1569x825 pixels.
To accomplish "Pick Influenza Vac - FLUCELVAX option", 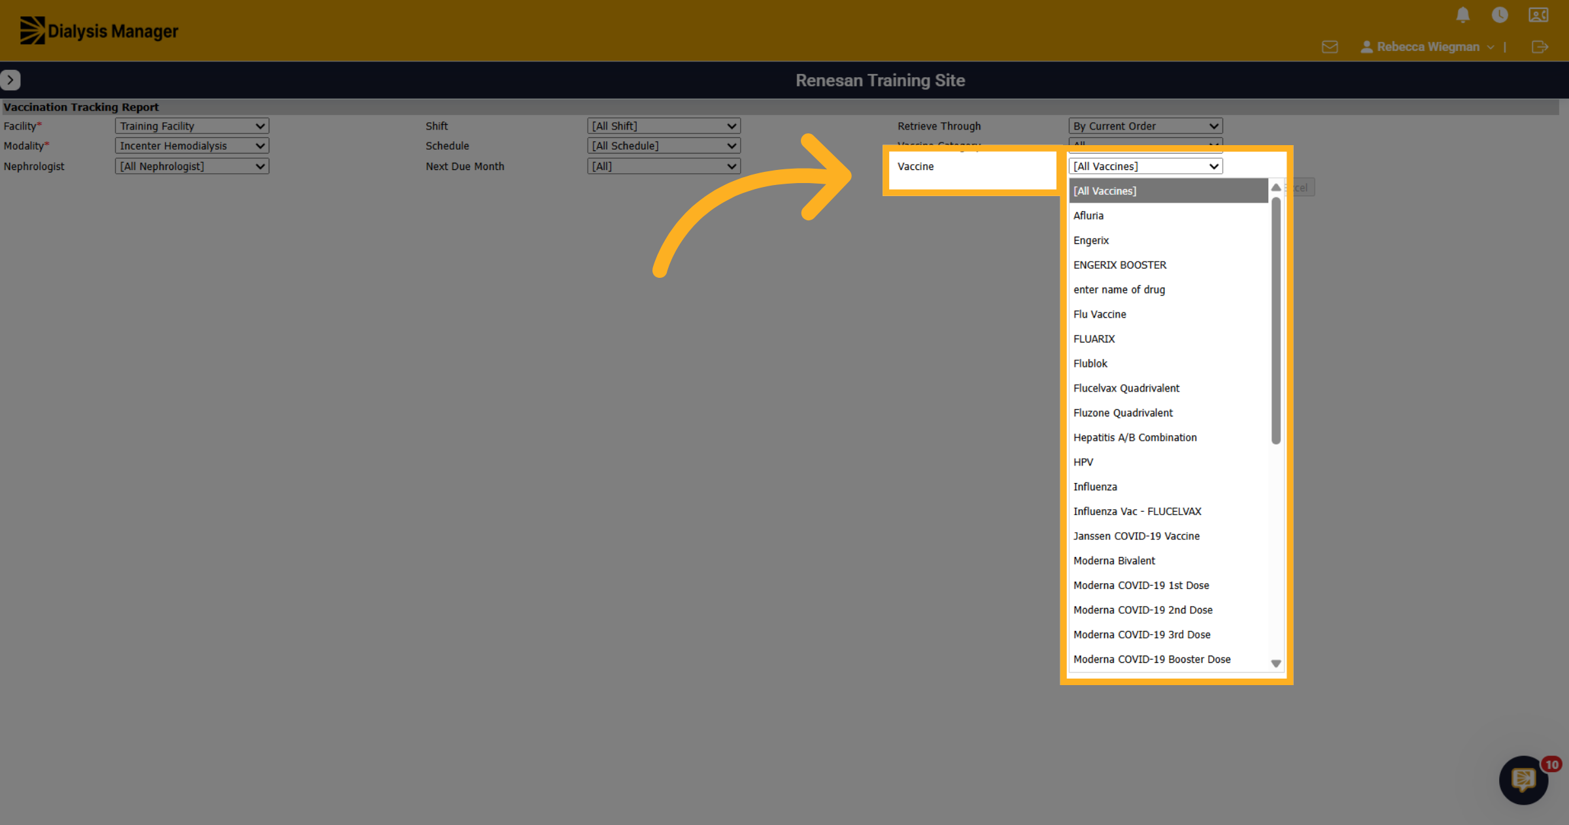I will tap(1168, 511).
